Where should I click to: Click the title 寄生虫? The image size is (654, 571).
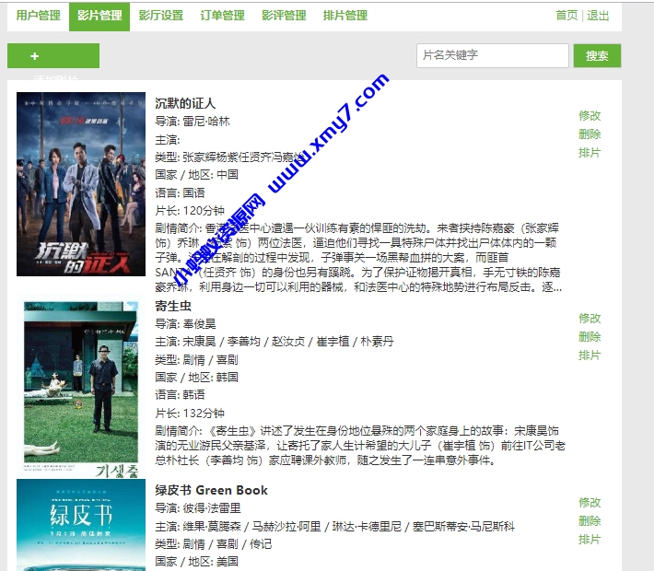[173, 306]
